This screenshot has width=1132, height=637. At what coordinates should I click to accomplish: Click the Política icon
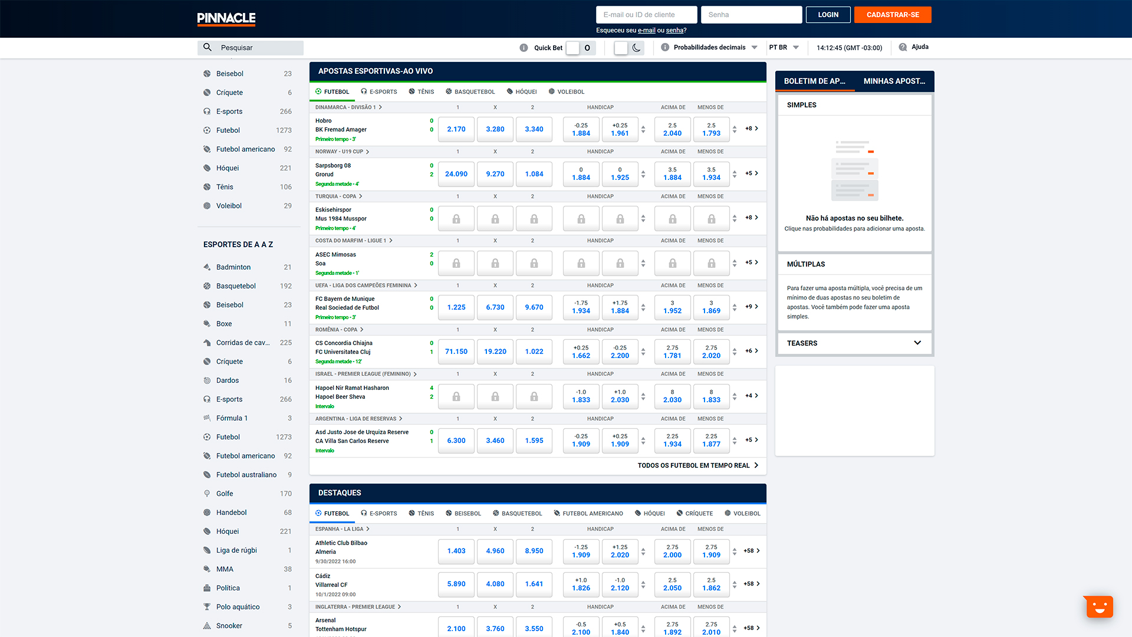point(207,588)
